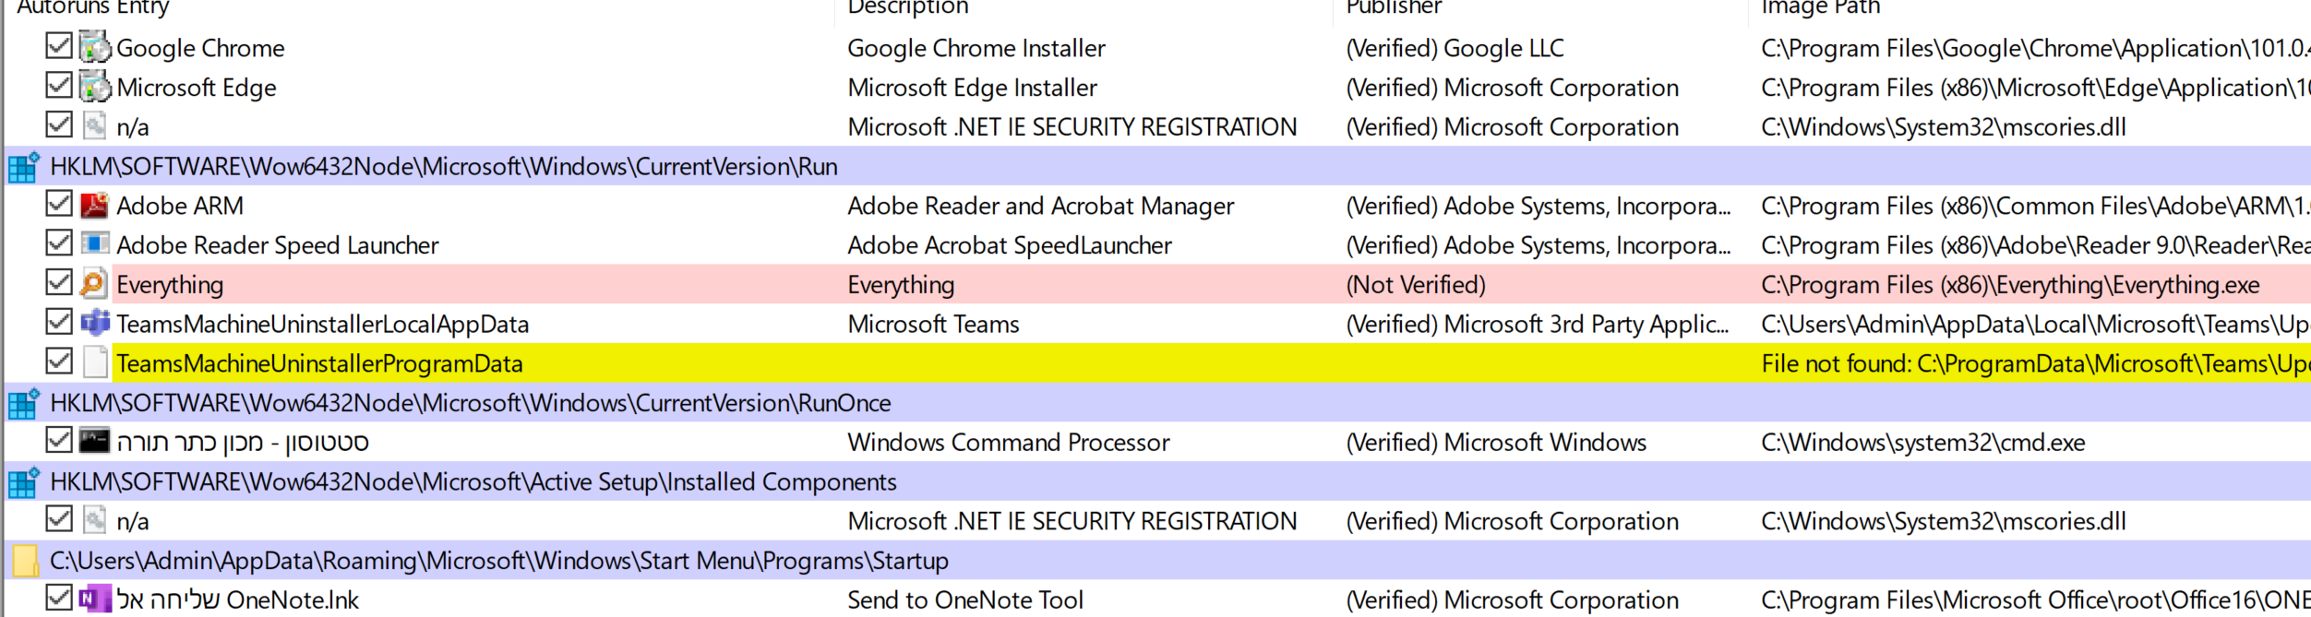Uncheck n/a entry under Wow6432Node Active Setup

[x=59, y=518]
